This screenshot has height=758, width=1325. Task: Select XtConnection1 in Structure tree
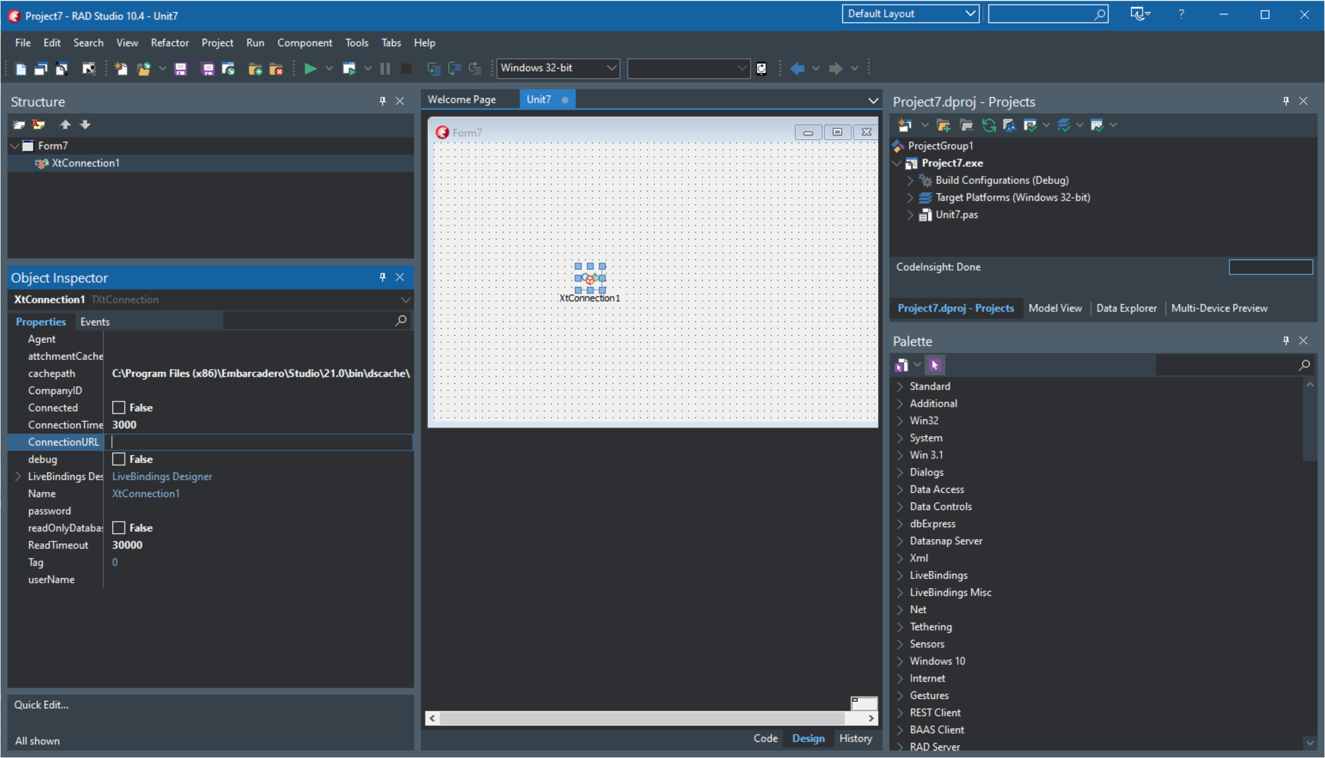pyautogui.click(x=85, y=163)
